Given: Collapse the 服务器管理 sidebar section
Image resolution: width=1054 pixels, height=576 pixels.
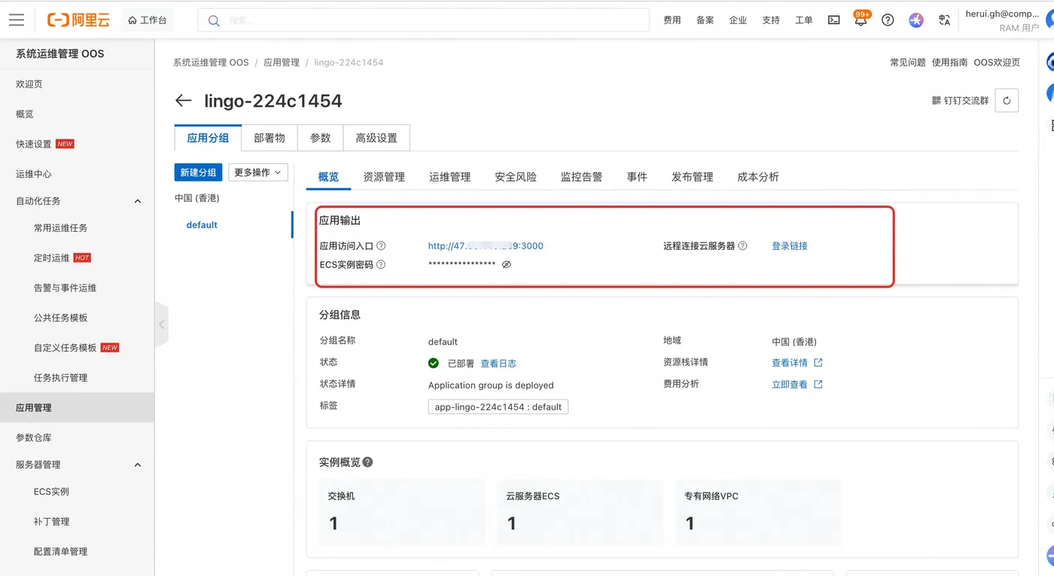Looking at the screenshot, I should click(138, 465).
